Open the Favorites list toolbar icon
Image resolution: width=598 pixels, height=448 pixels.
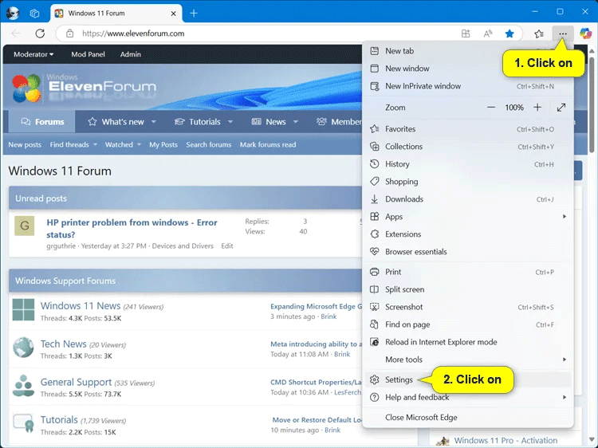539,33
